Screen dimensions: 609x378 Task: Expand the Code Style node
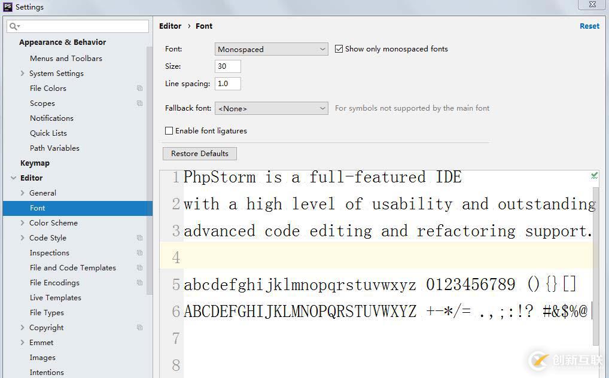click(22, 238)
